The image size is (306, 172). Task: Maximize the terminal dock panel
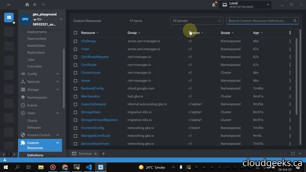pyautogui.click(x=293, y=154)
